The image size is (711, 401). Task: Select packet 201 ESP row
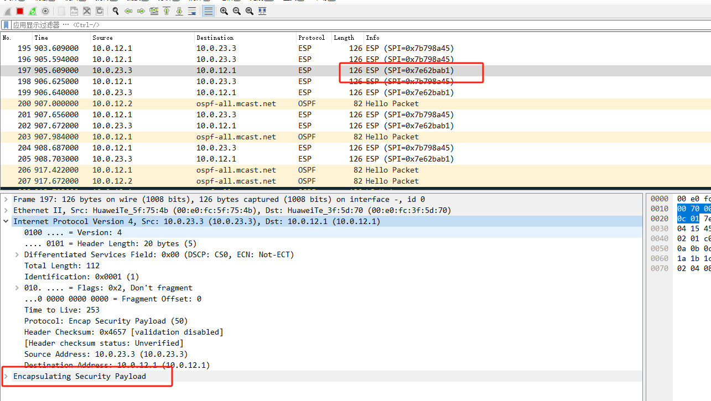[355, 114]
